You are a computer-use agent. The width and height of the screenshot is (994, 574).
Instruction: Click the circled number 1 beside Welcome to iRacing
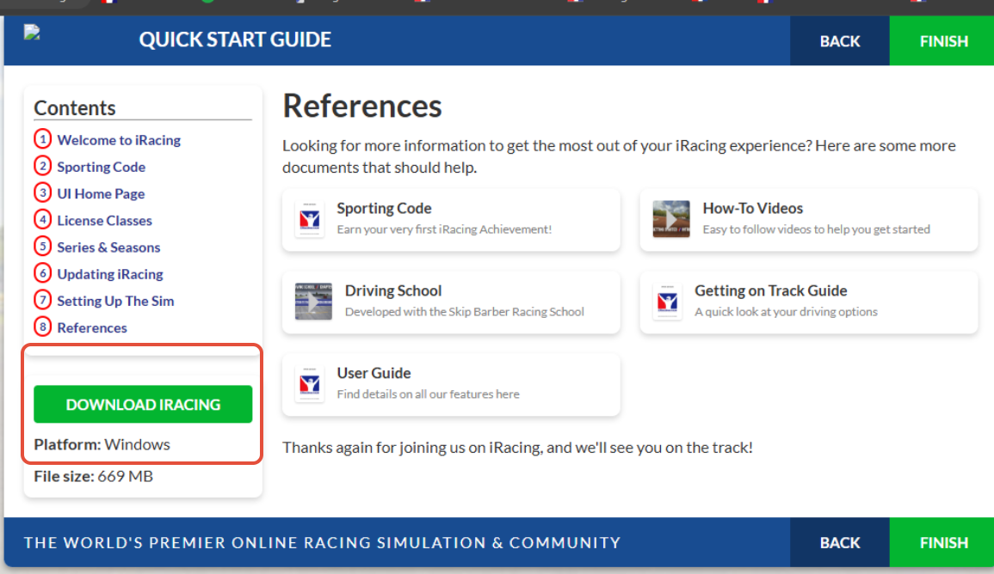(x=42, y=138)
